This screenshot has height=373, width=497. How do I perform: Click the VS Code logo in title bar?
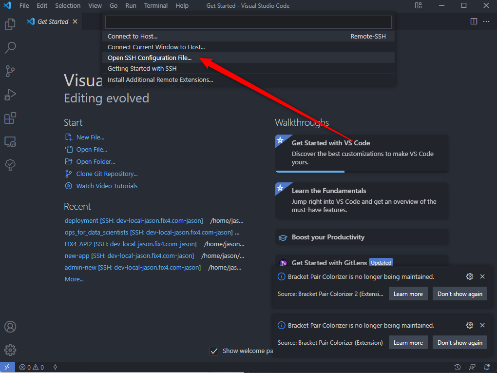coord(7,5)
